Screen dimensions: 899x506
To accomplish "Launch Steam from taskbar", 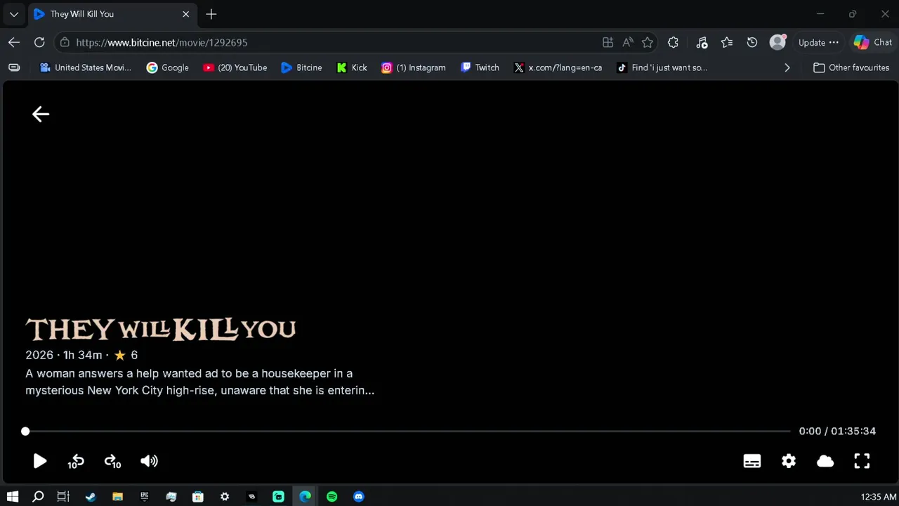I will [x=91, y=496].
